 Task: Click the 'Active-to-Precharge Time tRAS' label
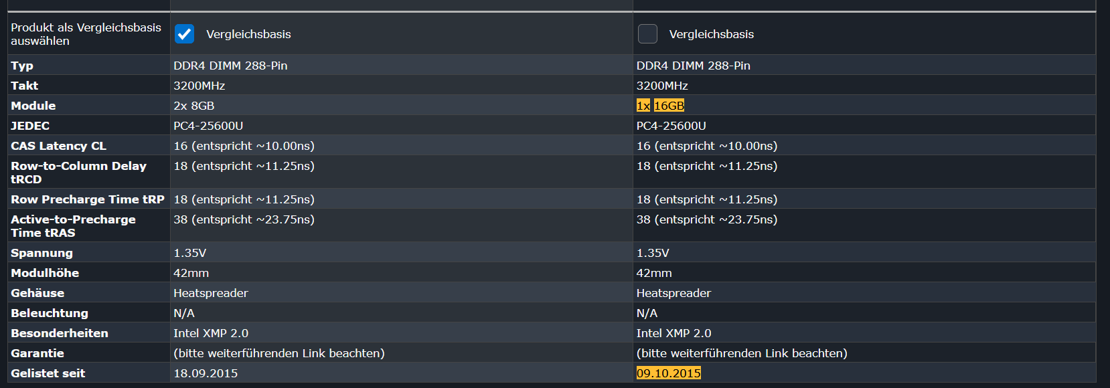73,226
